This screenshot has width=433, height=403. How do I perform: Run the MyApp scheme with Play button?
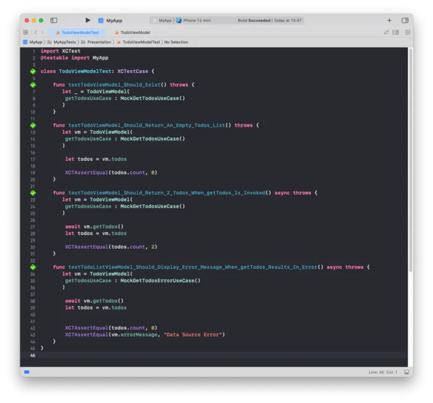pos(88,20)
